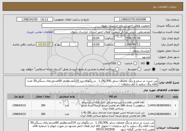Enable the اسناد خزانه اسلامی payment checkbox
Screen dimensions: 186x131
pos(117,69)
